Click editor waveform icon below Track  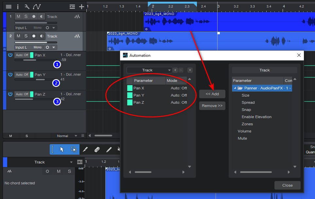[x=9, y=171]
